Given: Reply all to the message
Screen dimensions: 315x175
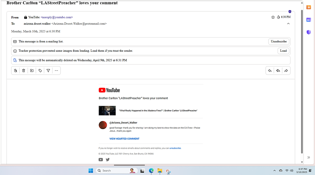Looking at the screenshot, I should (278, 70).
